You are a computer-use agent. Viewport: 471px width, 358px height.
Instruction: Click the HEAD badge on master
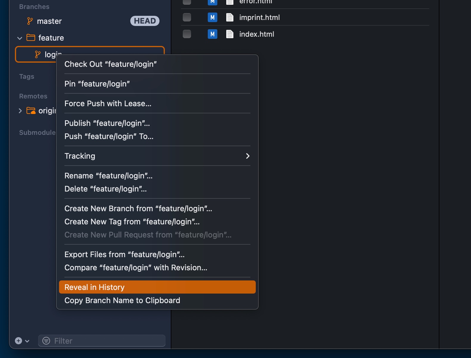click(145, 21)
